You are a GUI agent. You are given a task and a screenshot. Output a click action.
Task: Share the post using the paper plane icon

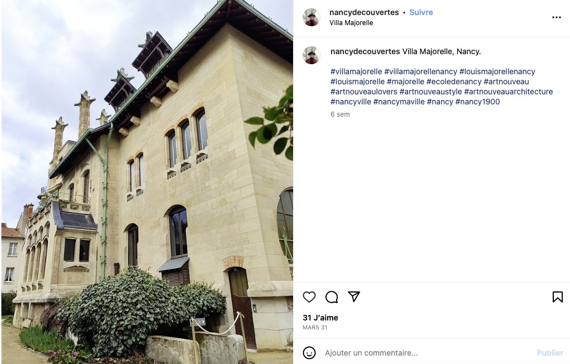[354, 297]
